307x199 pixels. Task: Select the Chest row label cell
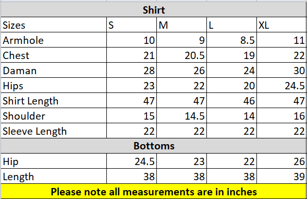coord(54,55)
